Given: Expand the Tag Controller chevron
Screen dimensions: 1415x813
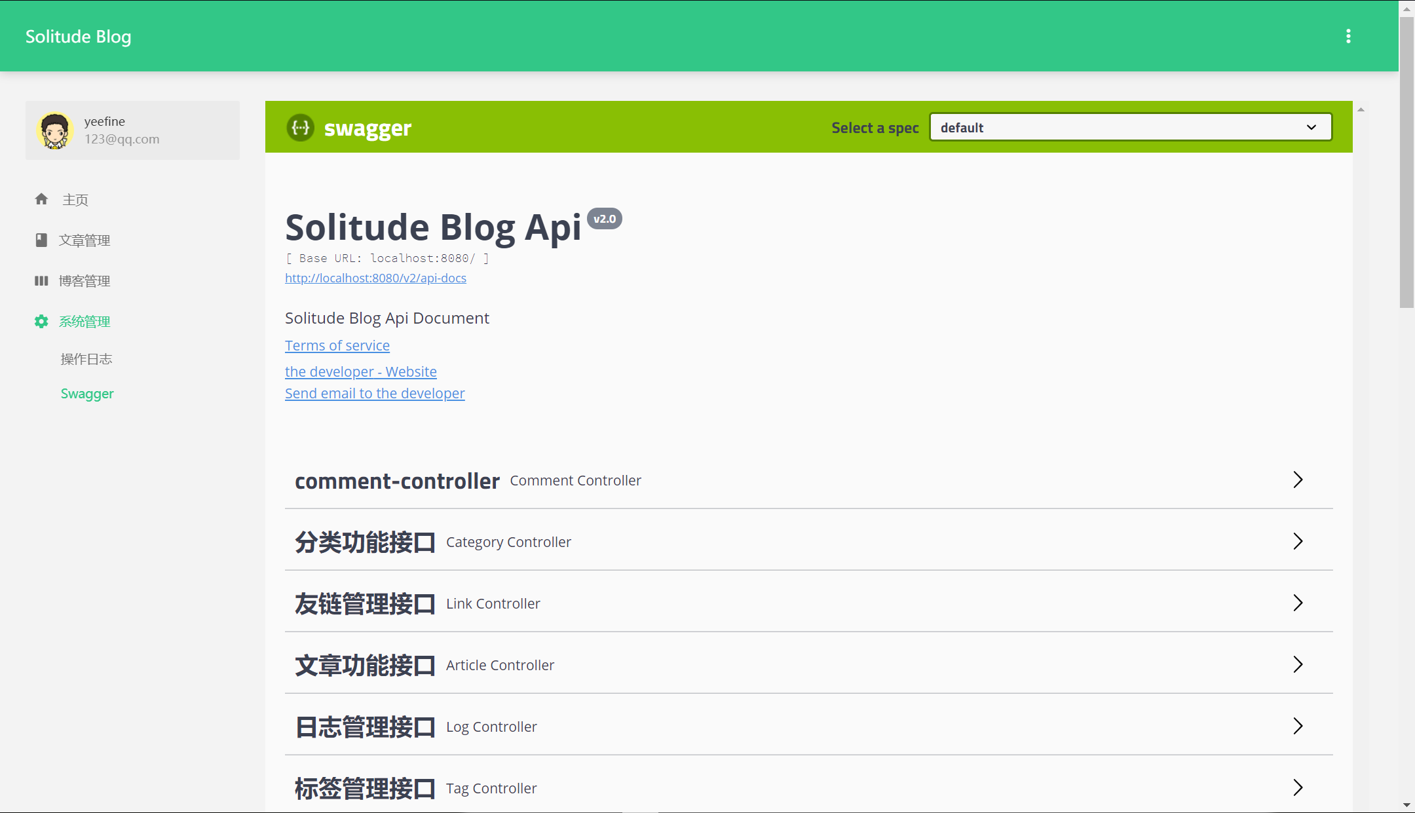Looking at the screenshot, I should coord(1298,787).
